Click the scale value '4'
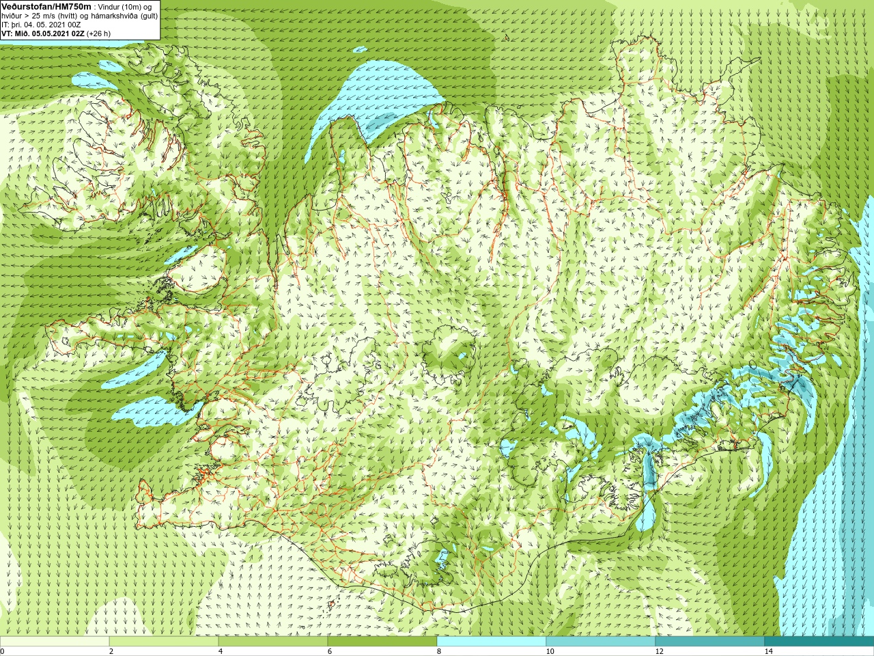 [x=221, y=651]
